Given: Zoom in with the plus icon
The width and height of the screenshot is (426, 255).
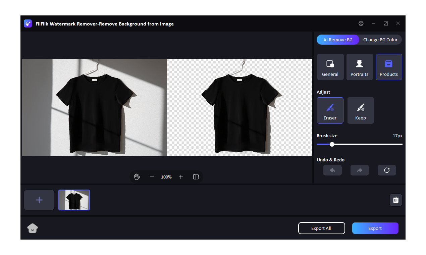Looking at the screenshot, I should click(x=181, y=177).
